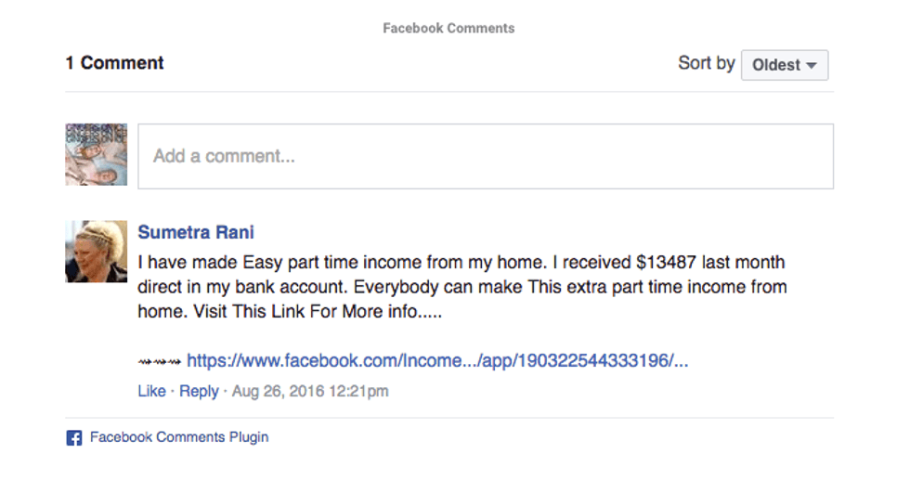Click the comment line mentioning $13487
This screenshot has width=910, height=493.
coord(461,263)
